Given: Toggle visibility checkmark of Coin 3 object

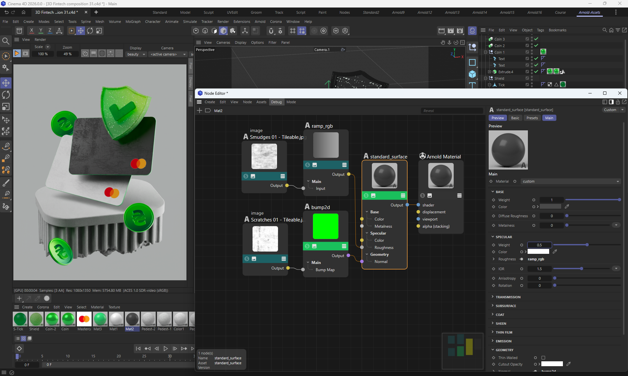Looking at the screenshot, I should click(536, 39).
